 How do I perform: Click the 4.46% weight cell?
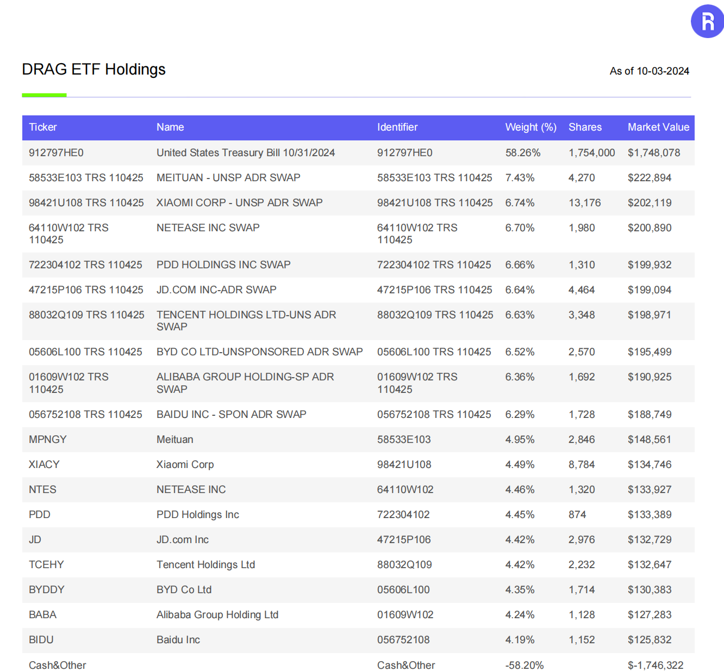(x=520, y=490)
